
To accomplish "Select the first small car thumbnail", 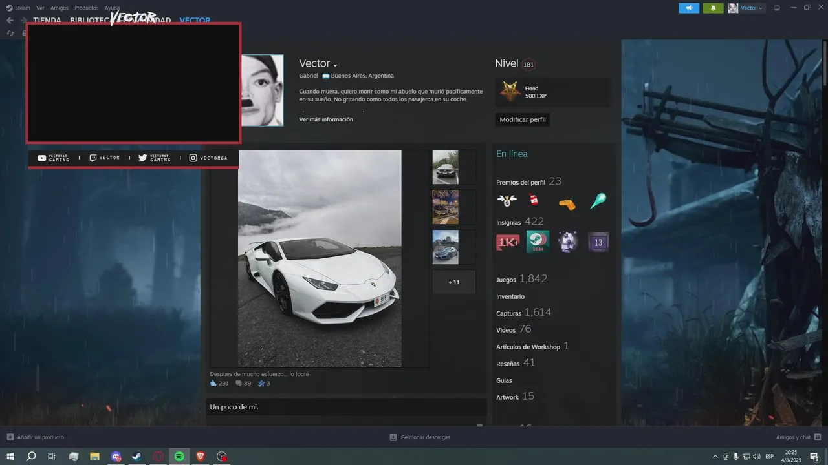I will [x=445, y=167].
